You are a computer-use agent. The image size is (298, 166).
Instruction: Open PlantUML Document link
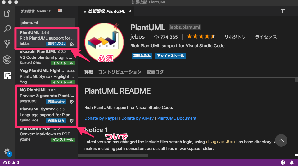point(177,118)
